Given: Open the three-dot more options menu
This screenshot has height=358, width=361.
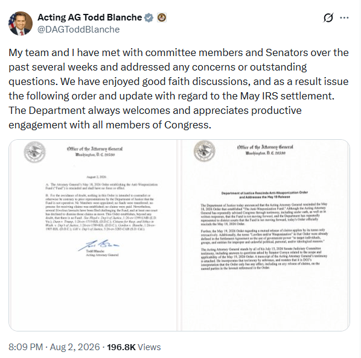Looking at the screenshot, I should click(x=344, y=17).
